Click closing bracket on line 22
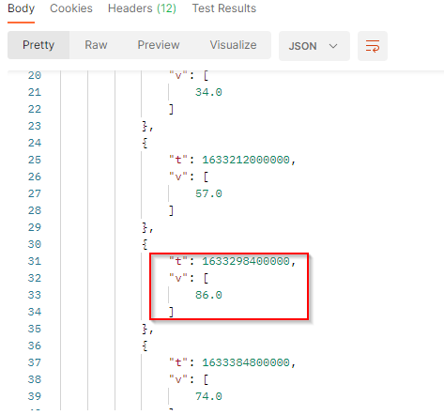This screenshot has height=415, width=444. pyautogui.click(x=171, y=109)
